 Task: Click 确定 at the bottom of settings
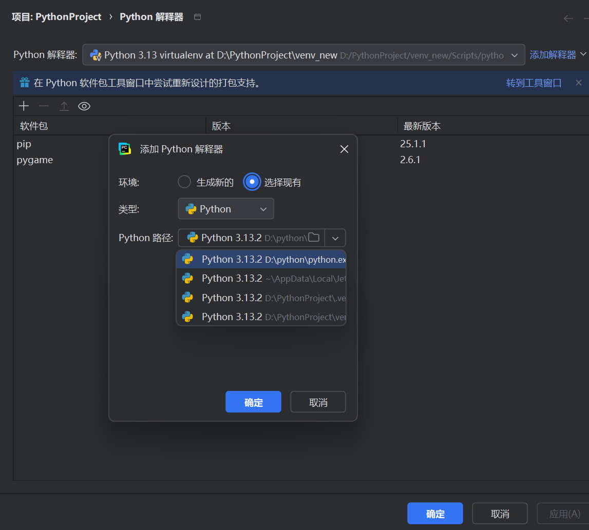click(435, 514)
